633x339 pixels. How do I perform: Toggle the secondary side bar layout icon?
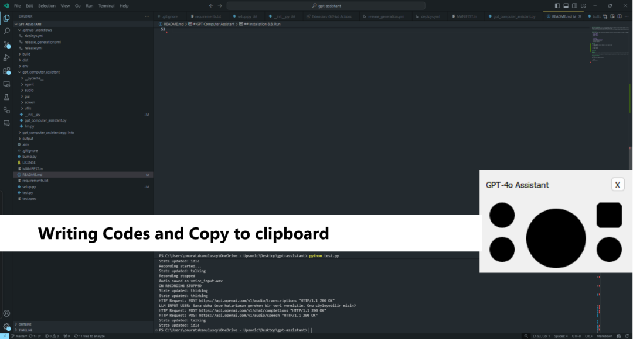[574, 6]
